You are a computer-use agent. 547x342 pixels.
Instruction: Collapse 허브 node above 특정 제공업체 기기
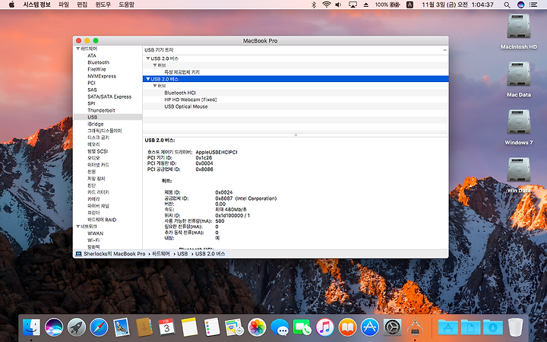[x=155, y=65]
